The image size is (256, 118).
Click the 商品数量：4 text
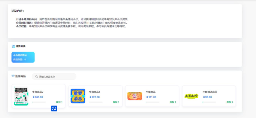point(20,59)
